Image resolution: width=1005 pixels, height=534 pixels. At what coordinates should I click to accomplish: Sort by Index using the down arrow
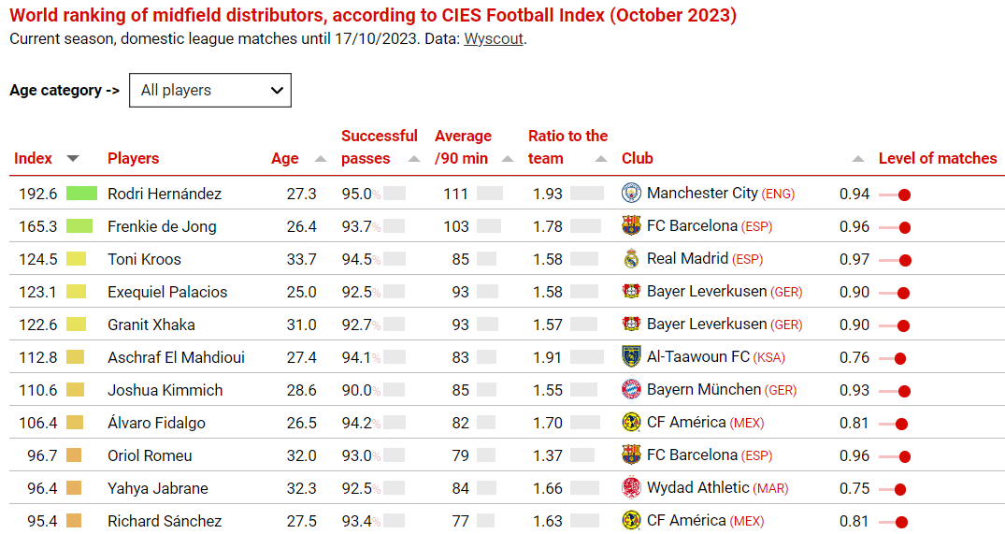(x=73, y=159)
